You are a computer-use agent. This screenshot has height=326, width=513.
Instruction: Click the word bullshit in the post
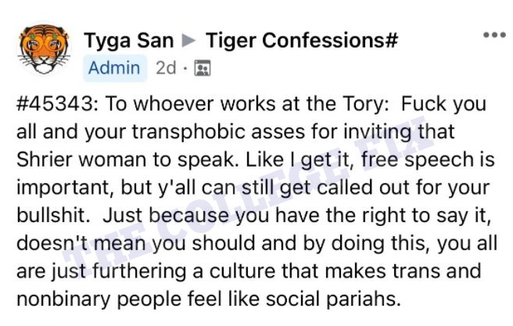pyautogui.click(x=51, y=216)
